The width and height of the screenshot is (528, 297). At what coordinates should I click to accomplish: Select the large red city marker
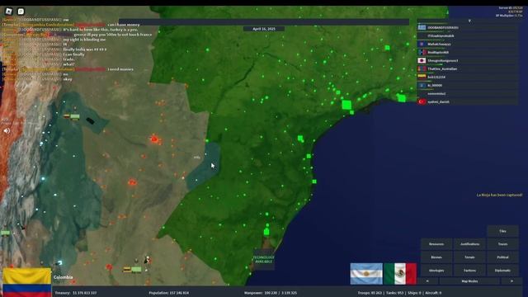pyautogui.click(x=154, y=139)
